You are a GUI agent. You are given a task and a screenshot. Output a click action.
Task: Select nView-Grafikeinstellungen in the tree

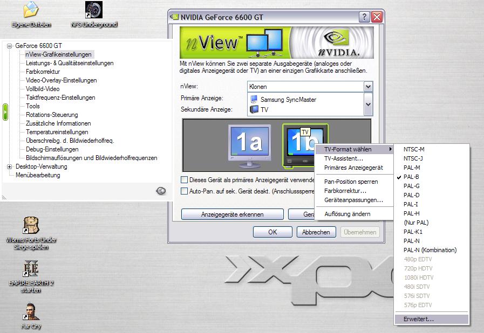pyautogui.click(x=58, y=54)
